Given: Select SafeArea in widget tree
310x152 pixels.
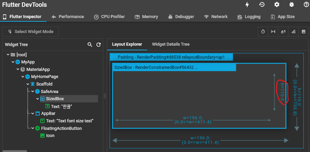Looking at the screenshot, I should [x=50, y=91].
